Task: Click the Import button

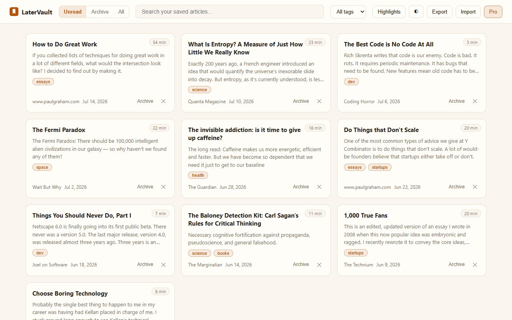Action: point(468,12)
